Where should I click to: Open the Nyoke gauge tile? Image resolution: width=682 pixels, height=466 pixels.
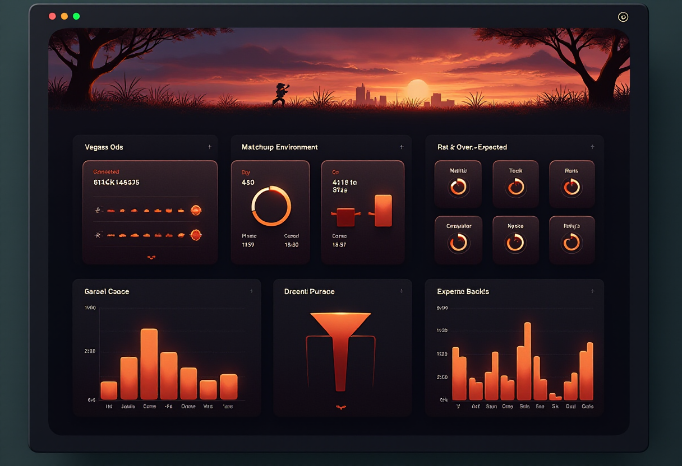[515, 240]
